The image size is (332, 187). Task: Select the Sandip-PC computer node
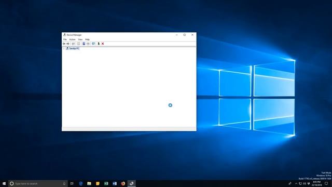73,48
